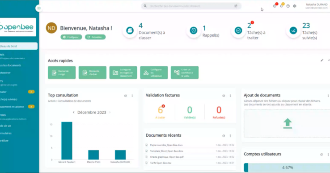The width and height of the screenshot is (330, 173).
Task: Open Template_Word_Open Bee.docx
Action: click(x=166, y=151)
